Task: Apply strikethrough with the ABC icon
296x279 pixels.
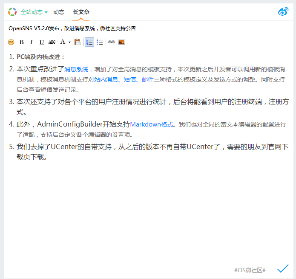Action: 52,42
